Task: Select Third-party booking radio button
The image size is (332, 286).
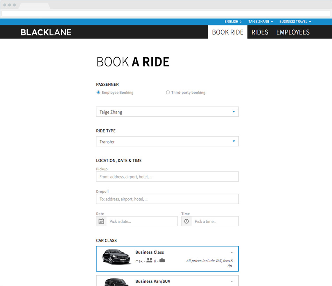Action: click(168, 93)
